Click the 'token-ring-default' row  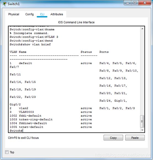point(51,120)
